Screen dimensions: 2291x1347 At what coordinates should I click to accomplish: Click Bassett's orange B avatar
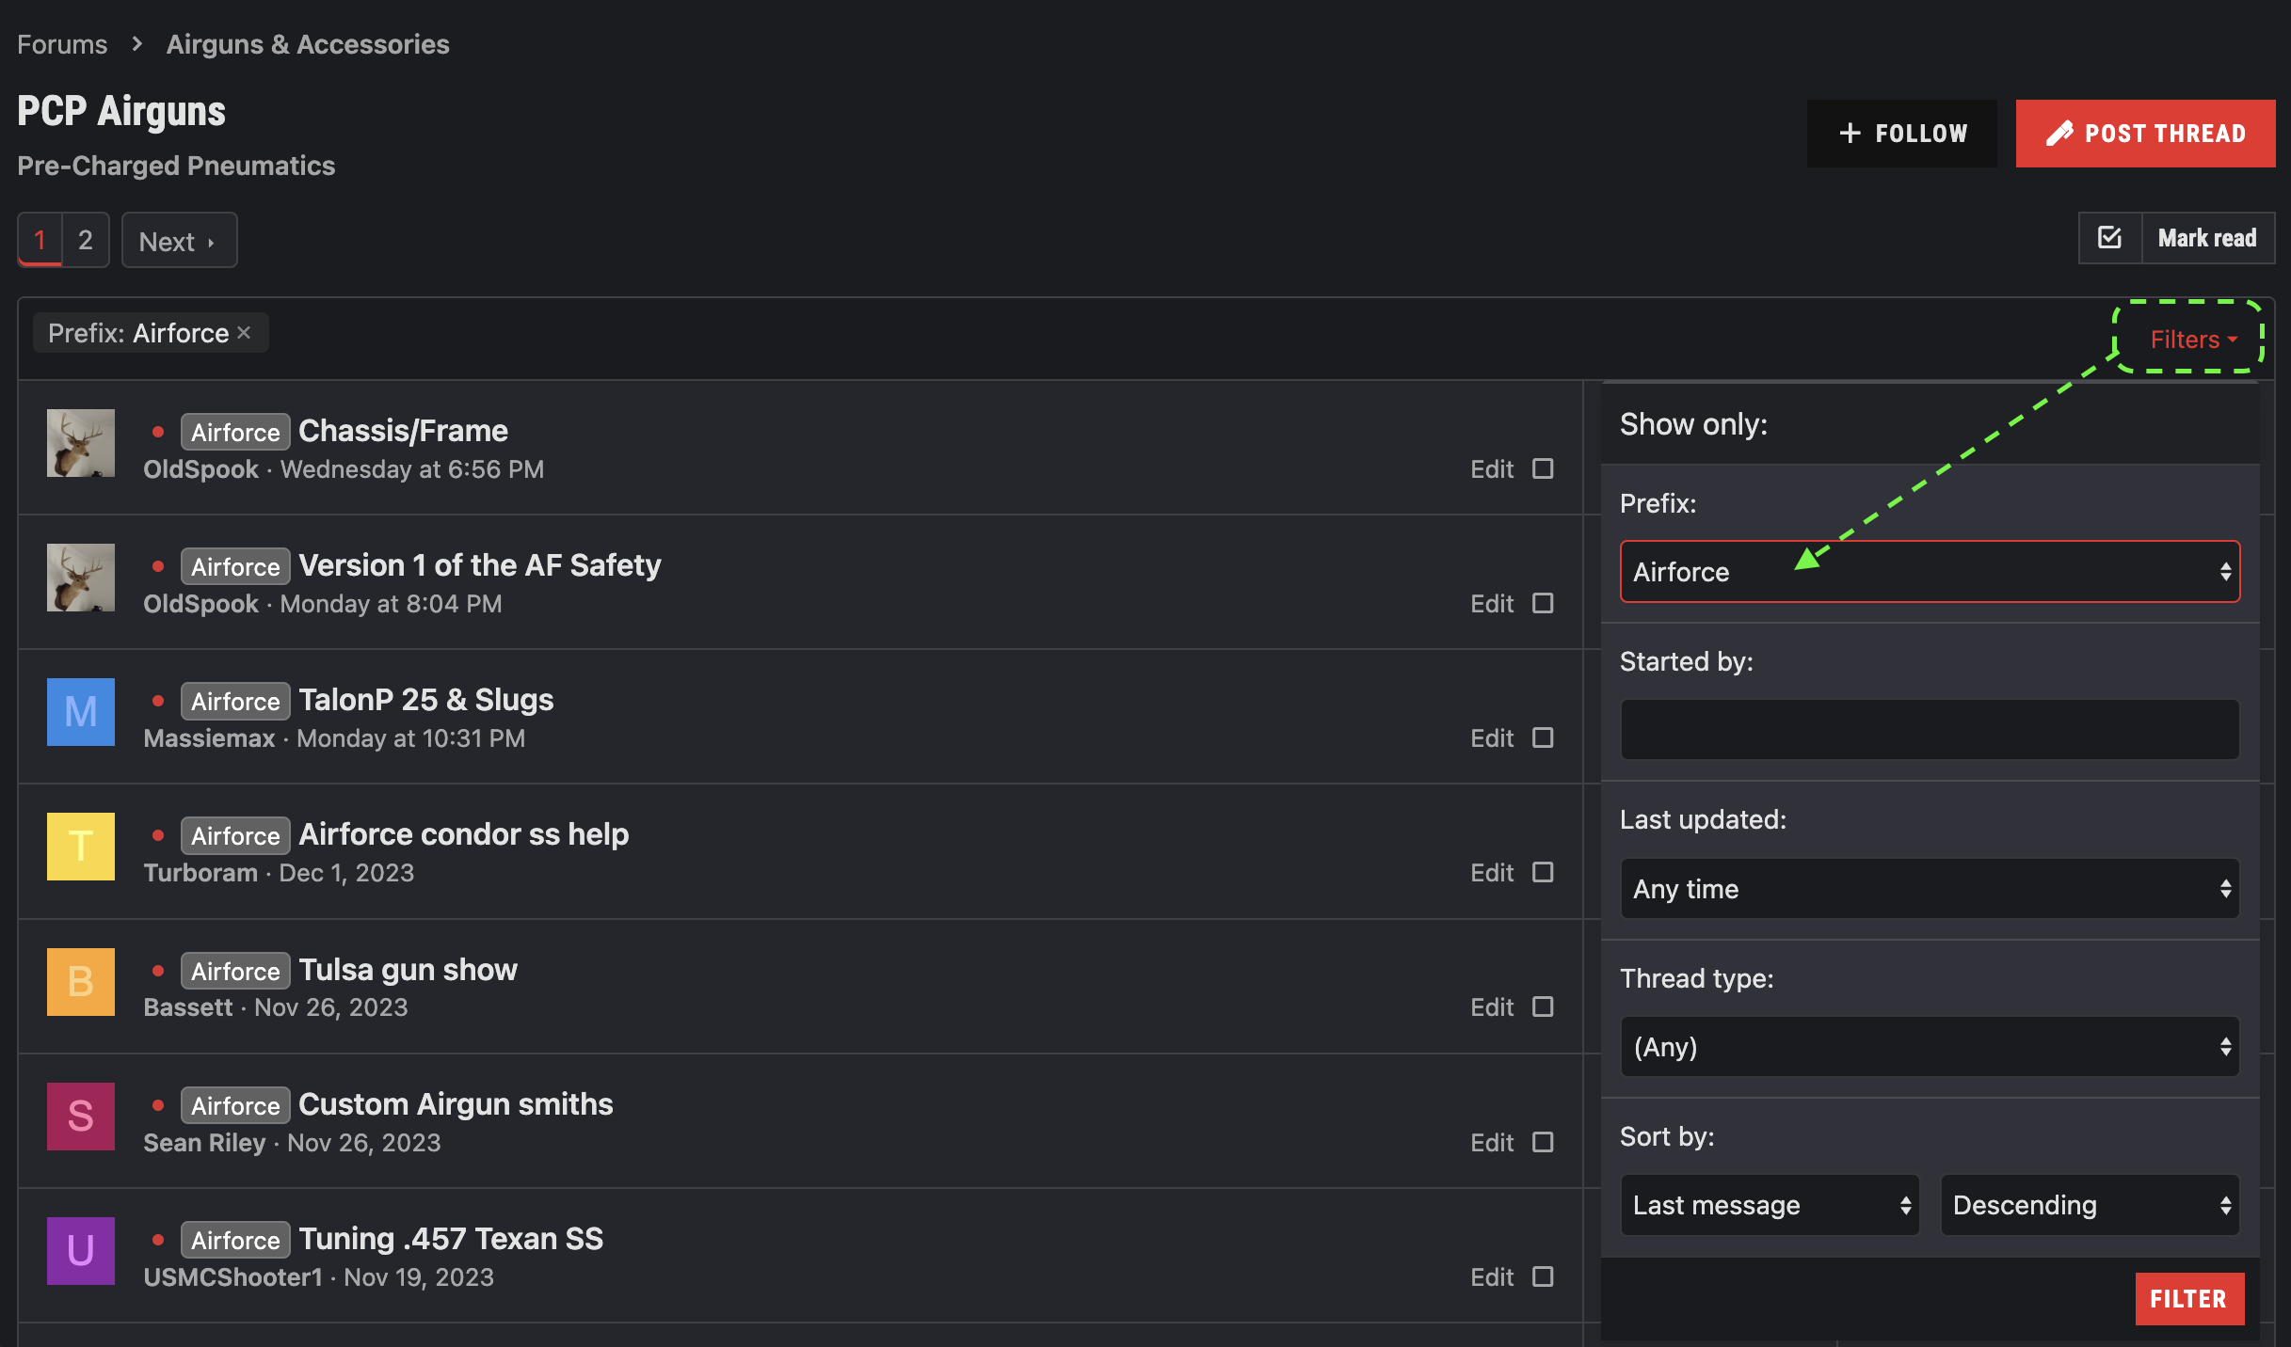pyautogui.click(x=81, y=982)
